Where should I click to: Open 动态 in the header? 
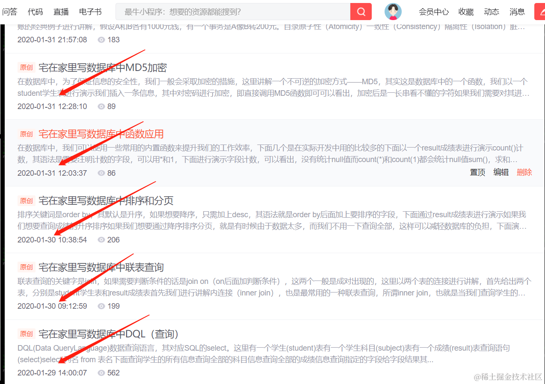[x=492, y=12]
